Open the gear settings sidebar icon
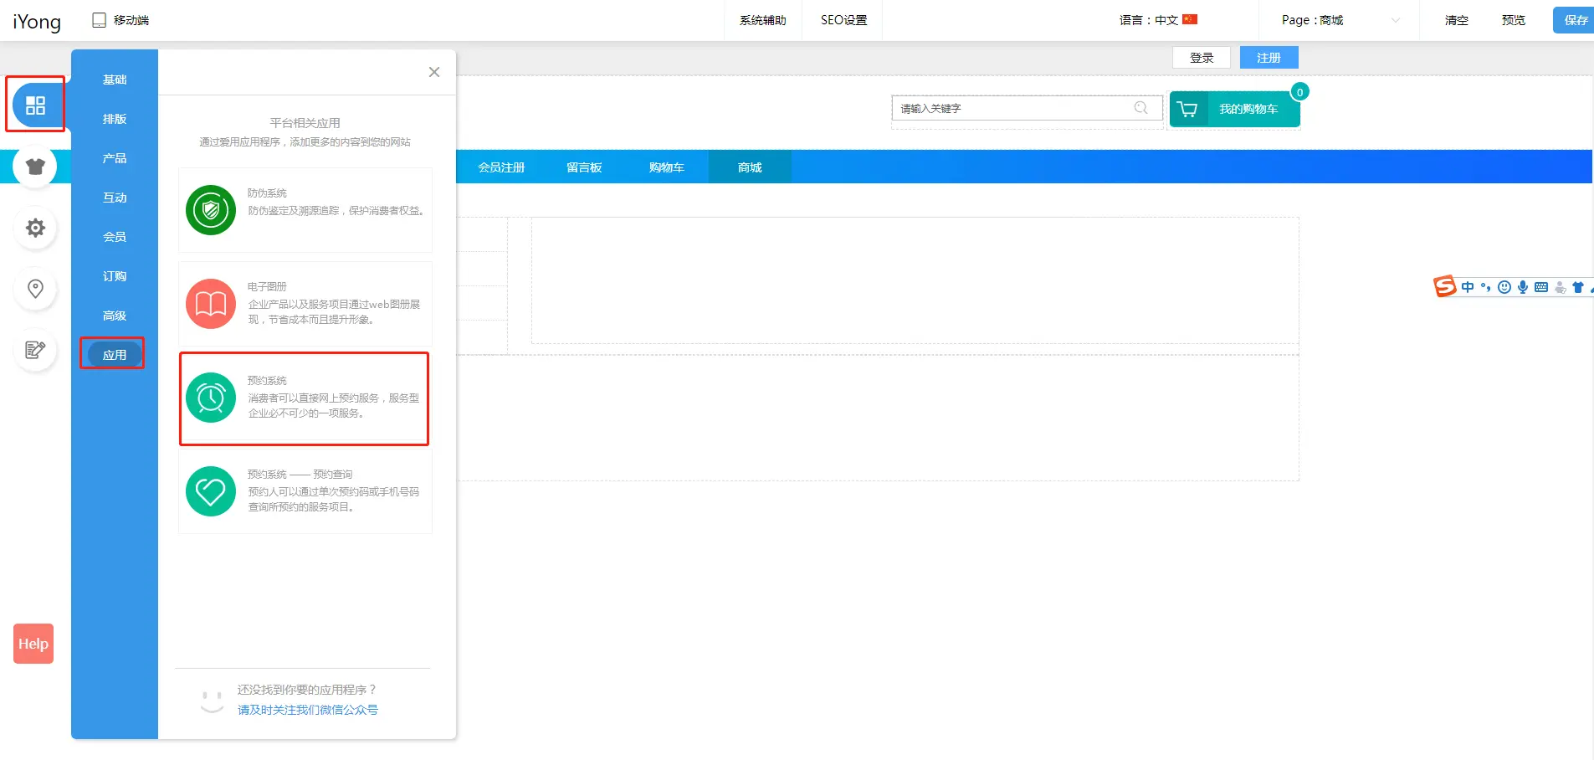The image size is (1594, 760). pos(35,228)
